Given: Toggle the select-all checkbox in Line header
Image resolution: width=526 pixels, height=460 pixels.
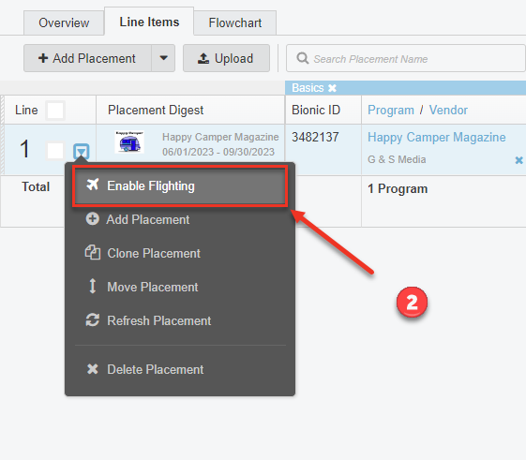Looking at the screenshot, I should [55, 111].
